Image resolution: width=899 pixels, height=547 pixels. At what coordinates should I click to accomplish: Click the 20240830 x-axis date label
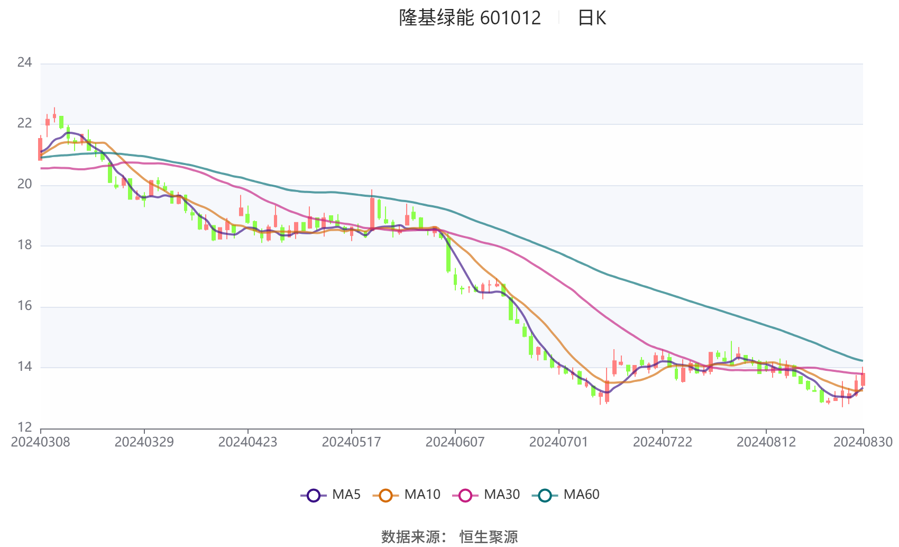[863, 442]
